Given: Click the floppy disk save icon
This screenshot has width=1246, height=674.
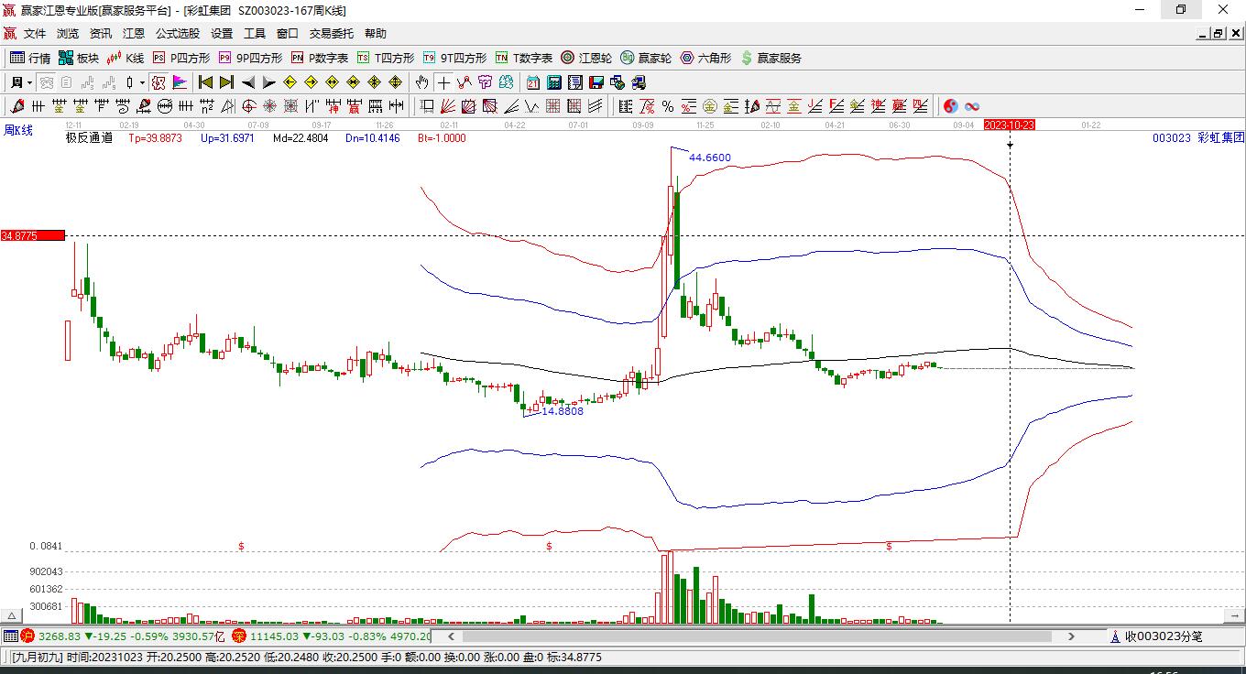Looking at the screenshot, I should [596, 82].
